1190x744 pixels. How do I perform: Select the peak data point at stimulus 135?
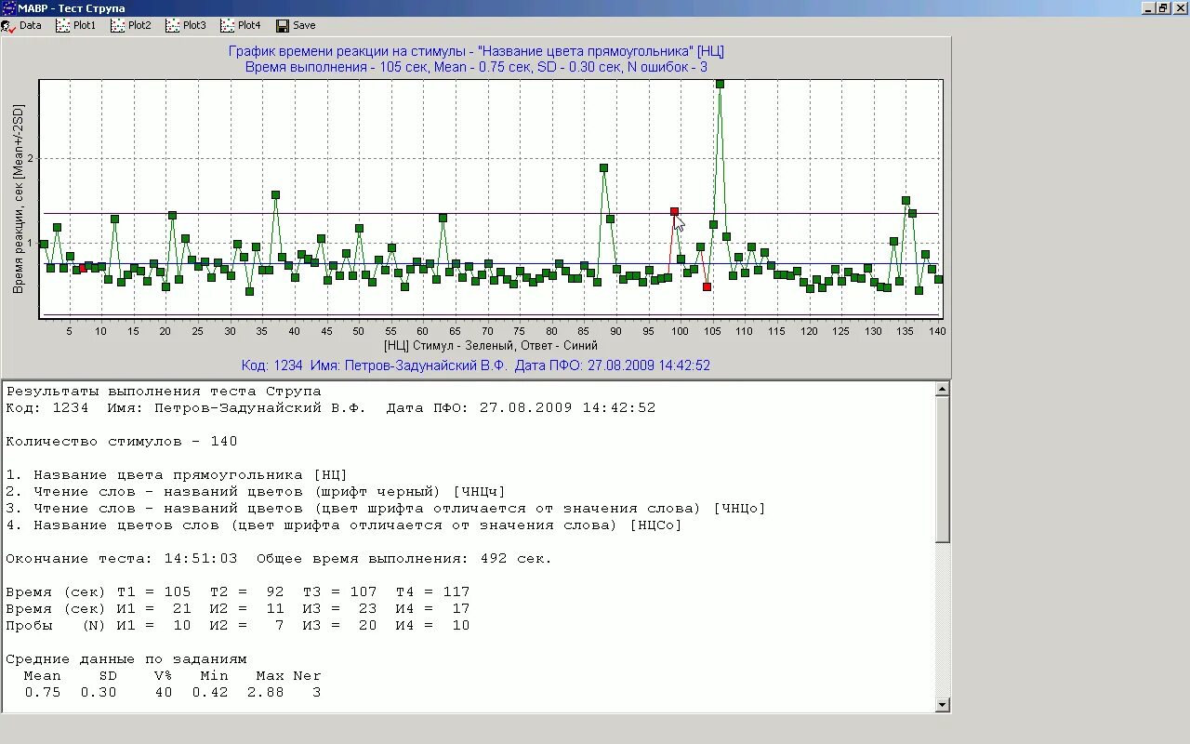pyautogui.click(x=906, y=201)
